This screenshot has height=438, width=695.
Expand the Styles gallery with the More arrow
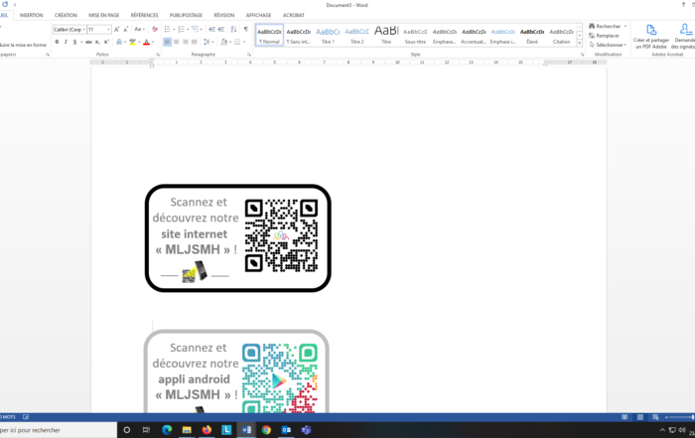pyautogui.click(x=579, y=43)
